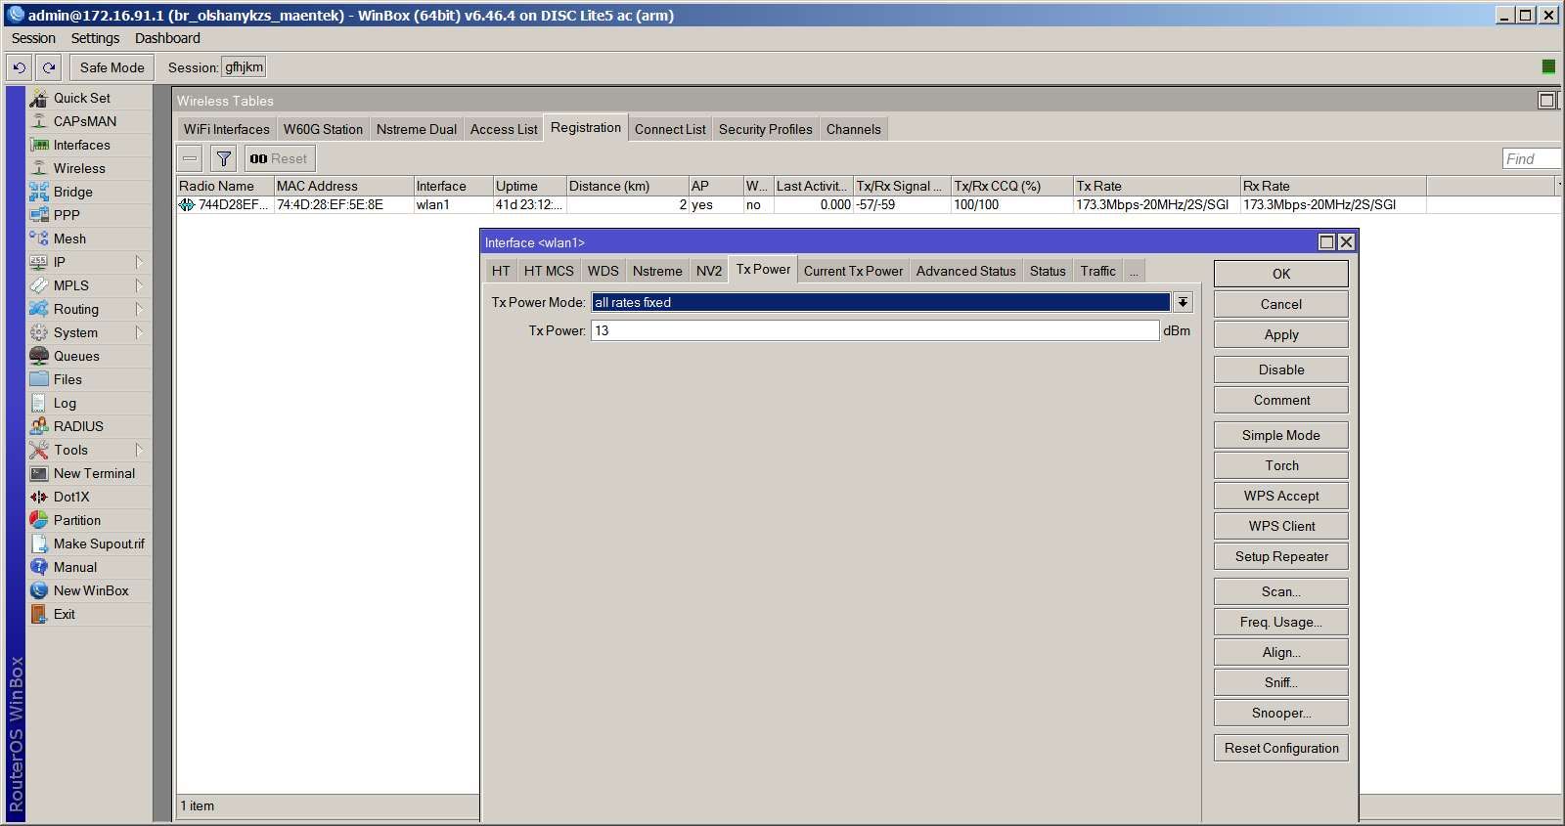
Task: Open Dot1X in the sidebar
Action: [71, 497]
